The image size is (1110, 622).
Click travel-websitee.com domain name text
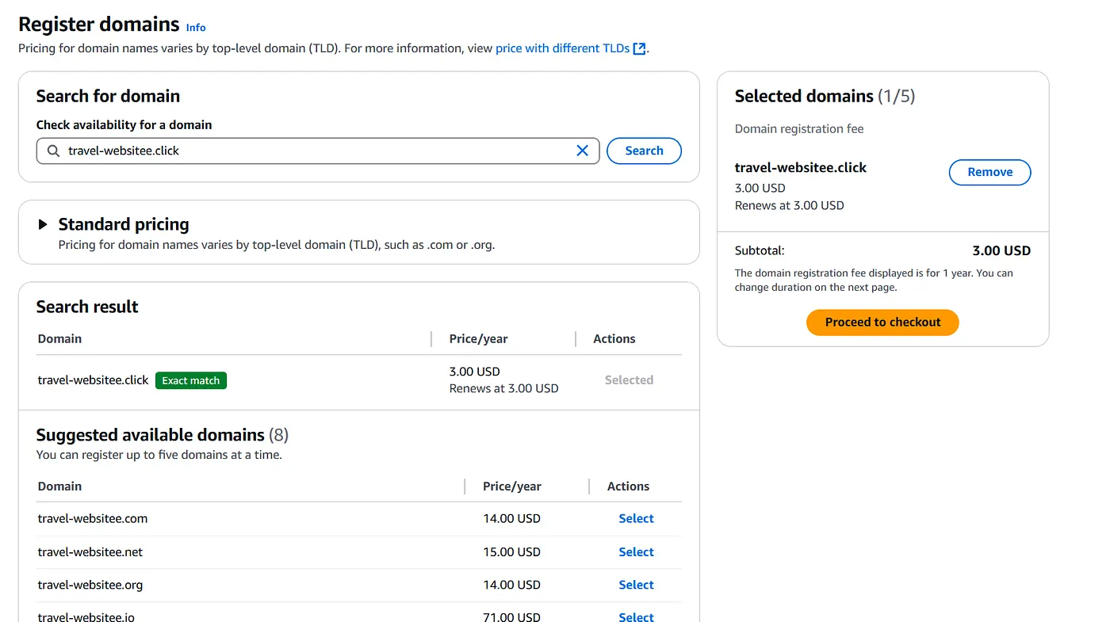tap(93, 518)
